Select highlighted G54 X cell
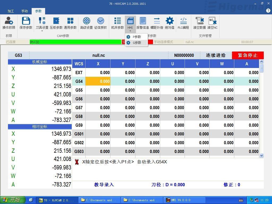Viewport: 272px width, 204px height. [x=98, y=81]
